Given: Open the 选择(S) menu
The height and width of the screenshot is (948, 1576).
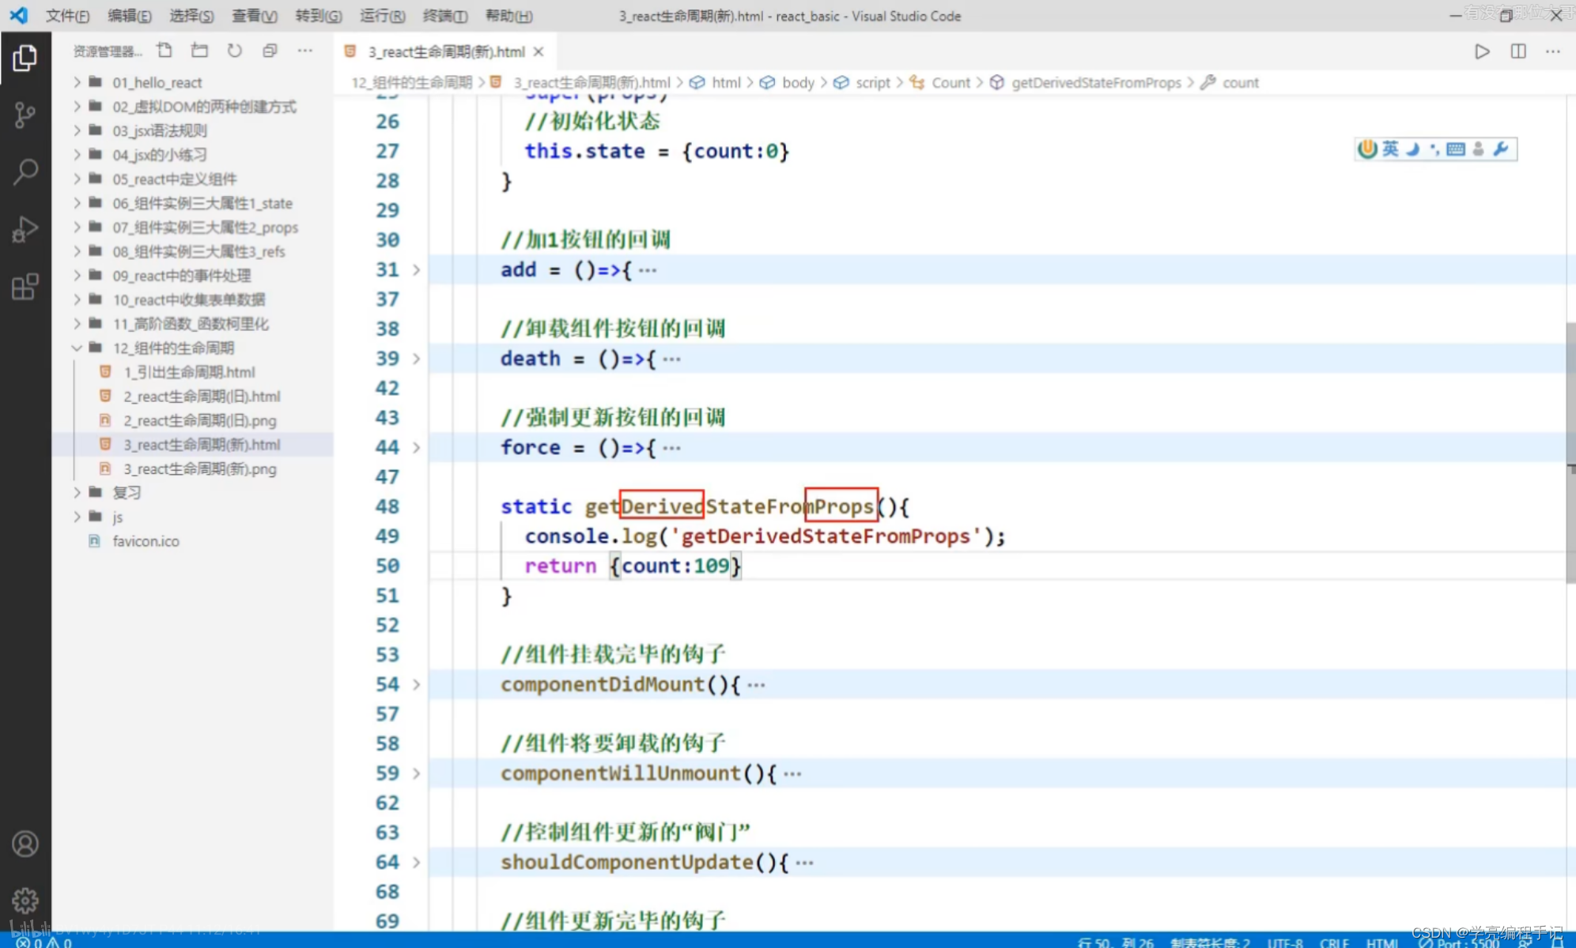Looking at the screenshot, I should coord(191,16).
